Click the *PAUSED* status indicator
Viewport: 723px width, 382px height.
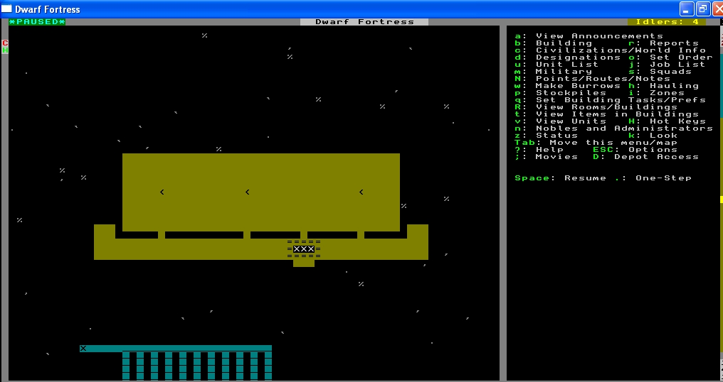pyautogui.click(x=37, y=21)
